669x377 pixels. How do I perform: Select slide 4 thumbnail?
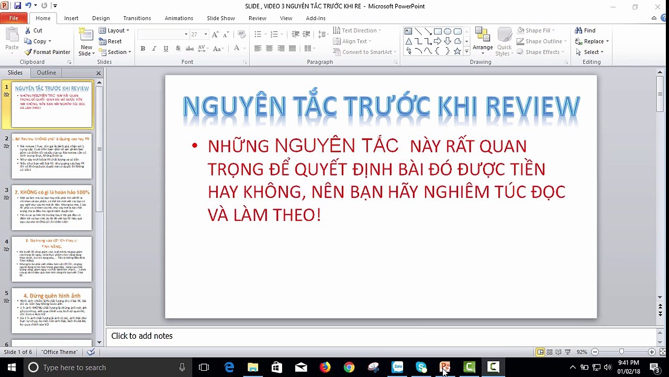pyautogui.click(x=52, y=259)
